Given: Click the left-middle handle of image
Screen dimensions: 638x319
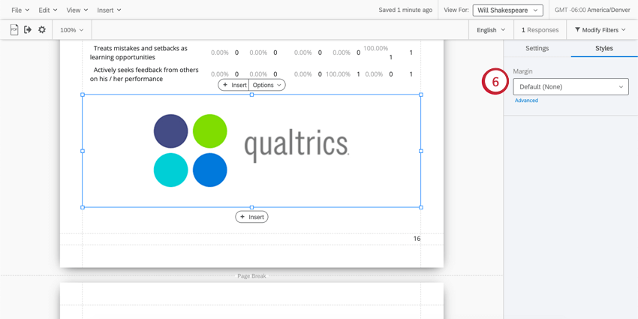Looking at the screenshot, I should tap(83, 151).
